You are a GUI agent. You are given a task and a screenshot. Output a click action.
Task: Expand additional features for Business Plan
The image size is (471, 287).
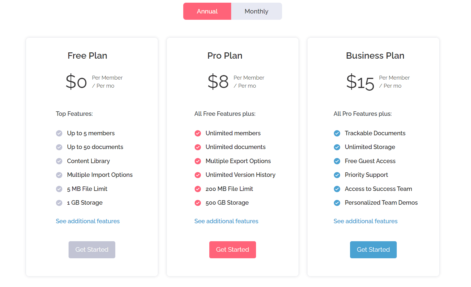(365, 221)
